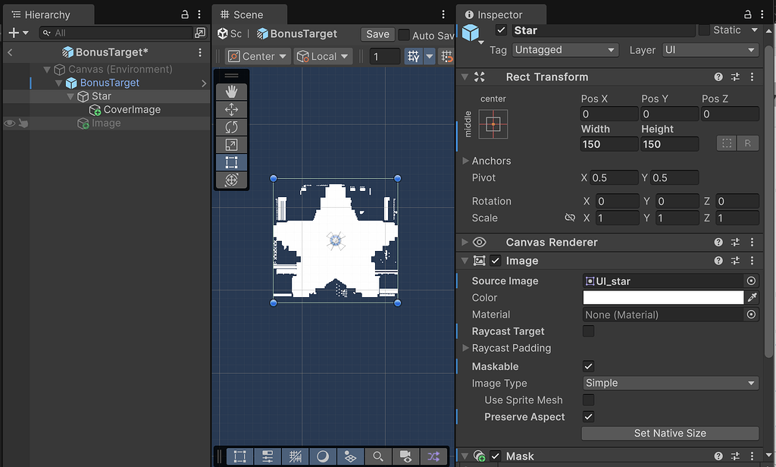The width and height of the screenshot is (776, 467).
Task: Click the Color swatch of the Image
Action: [x=662, y=297]
